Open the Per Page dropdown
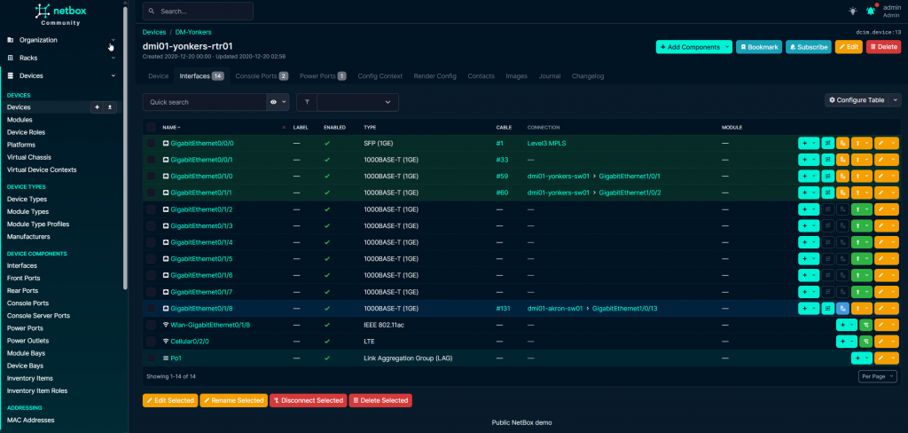 coord(878,376)
